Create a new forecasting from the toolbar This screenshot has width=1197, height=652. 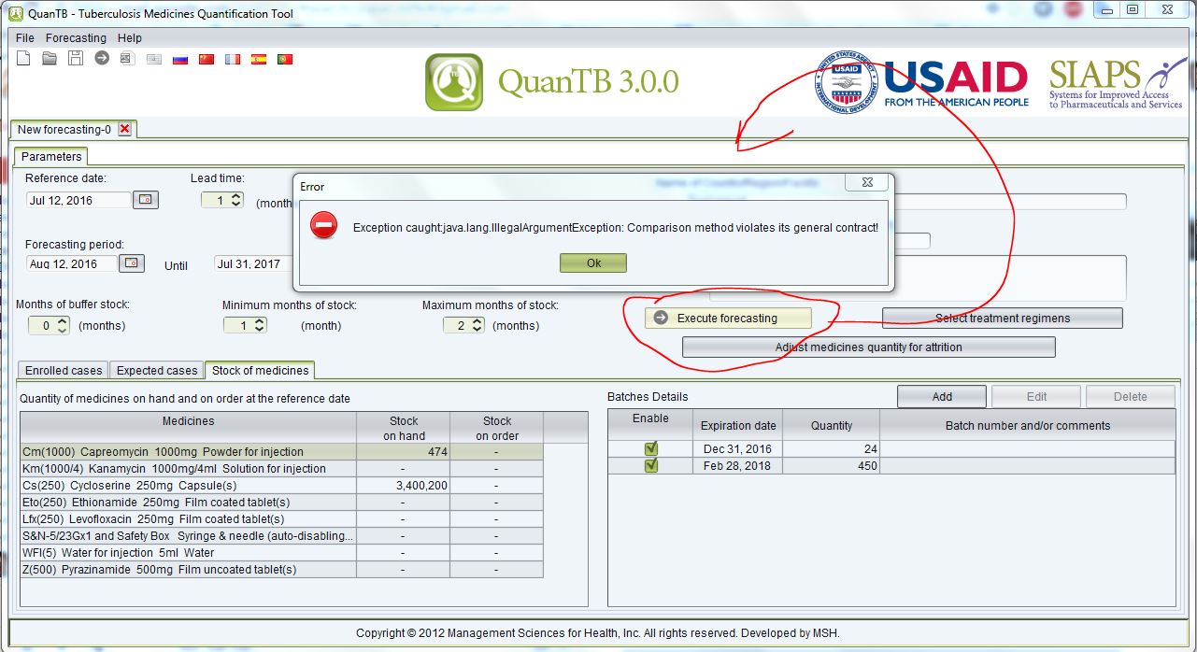[24, 59]
